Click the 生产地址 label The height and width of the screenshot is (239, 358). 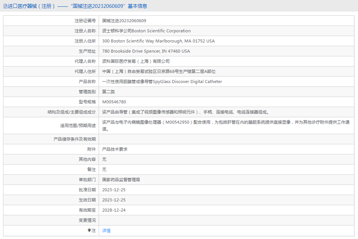click(x=87, y=51)
